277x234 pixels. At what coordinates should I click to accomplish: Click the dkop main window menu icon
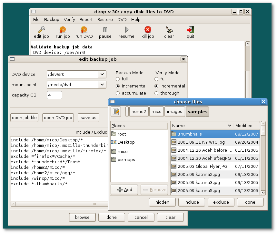click(34, 12)
